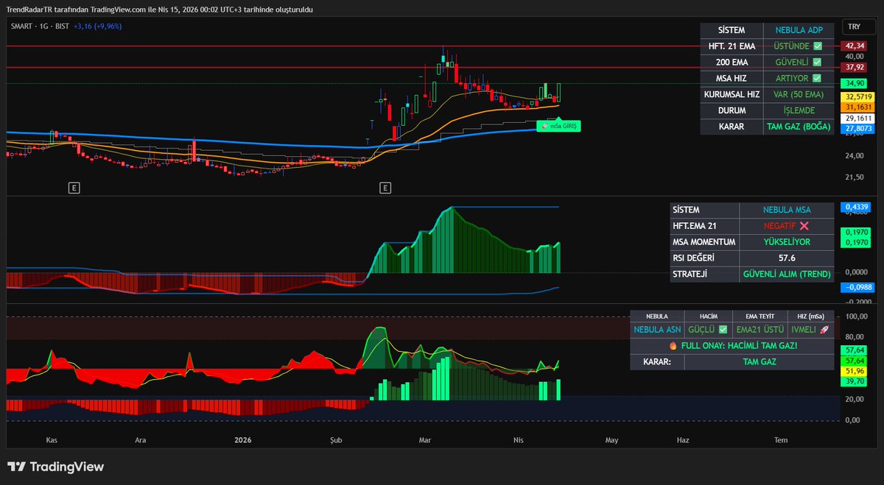Click the Tem month label on time axis
Screen dimensions: 884x485
point(781,440)
